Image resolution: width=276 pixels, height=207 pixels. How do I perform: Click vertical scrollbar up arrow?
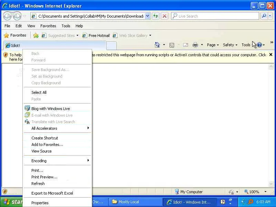pos(271,66)
